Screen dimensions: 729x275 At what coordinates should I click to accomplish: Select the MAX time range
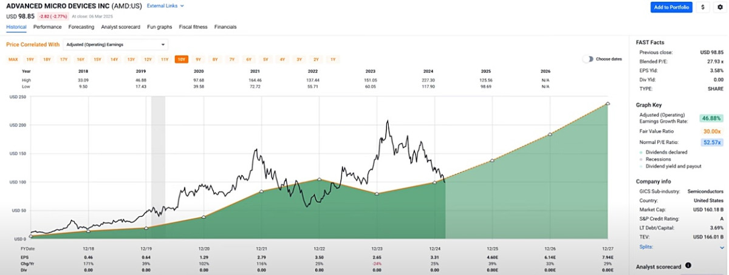(13, 59)
